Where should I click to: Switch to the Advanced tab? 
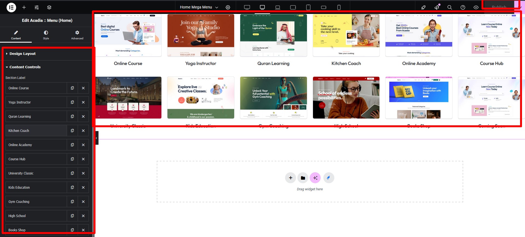77,35
